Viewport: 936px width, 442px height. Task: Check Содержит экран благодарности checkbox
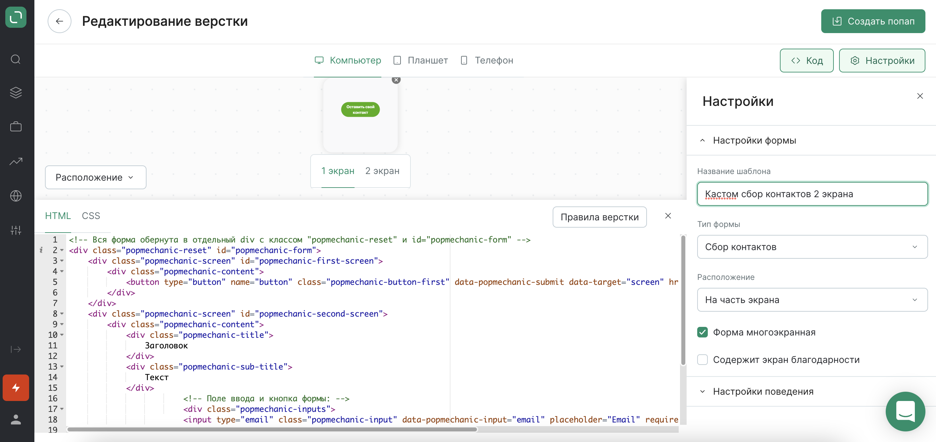point(702,360)
